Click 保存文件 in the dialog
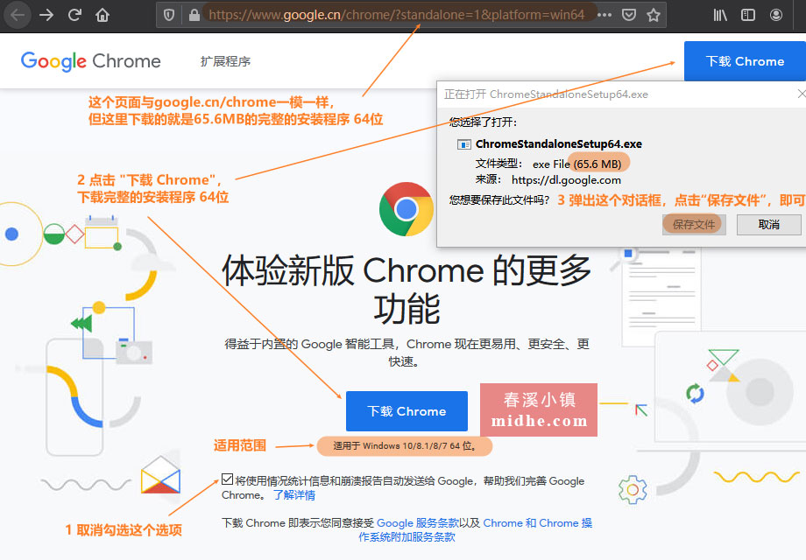This screenshot has height=560, width=806. pos(694,224)
